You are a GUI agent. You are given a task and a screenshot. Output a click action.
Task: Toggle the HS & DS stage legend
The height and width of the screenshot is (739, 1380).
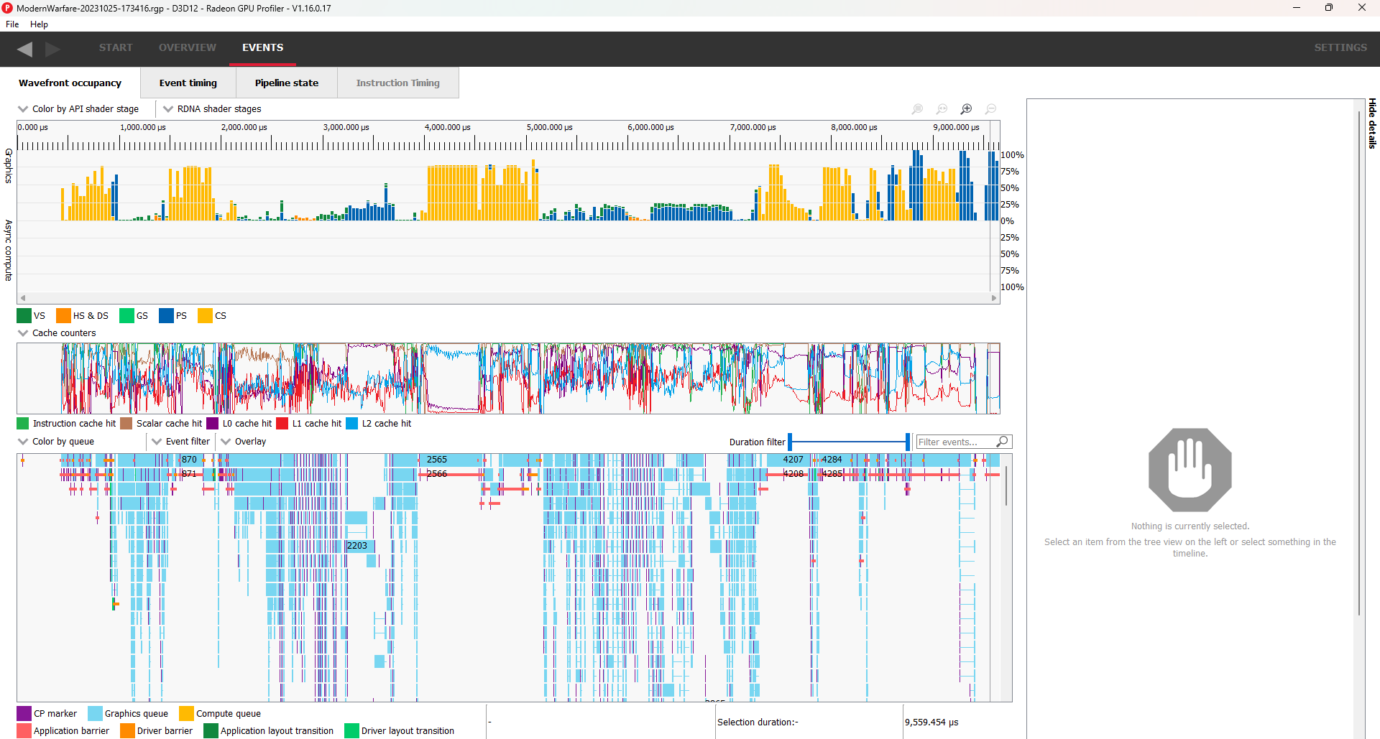point(63,316)
